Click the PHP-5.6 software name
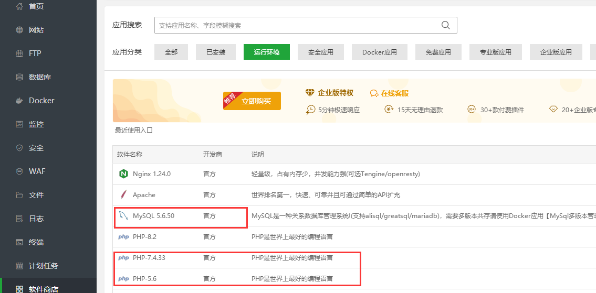The image size is (596, 293). point(145,279)
